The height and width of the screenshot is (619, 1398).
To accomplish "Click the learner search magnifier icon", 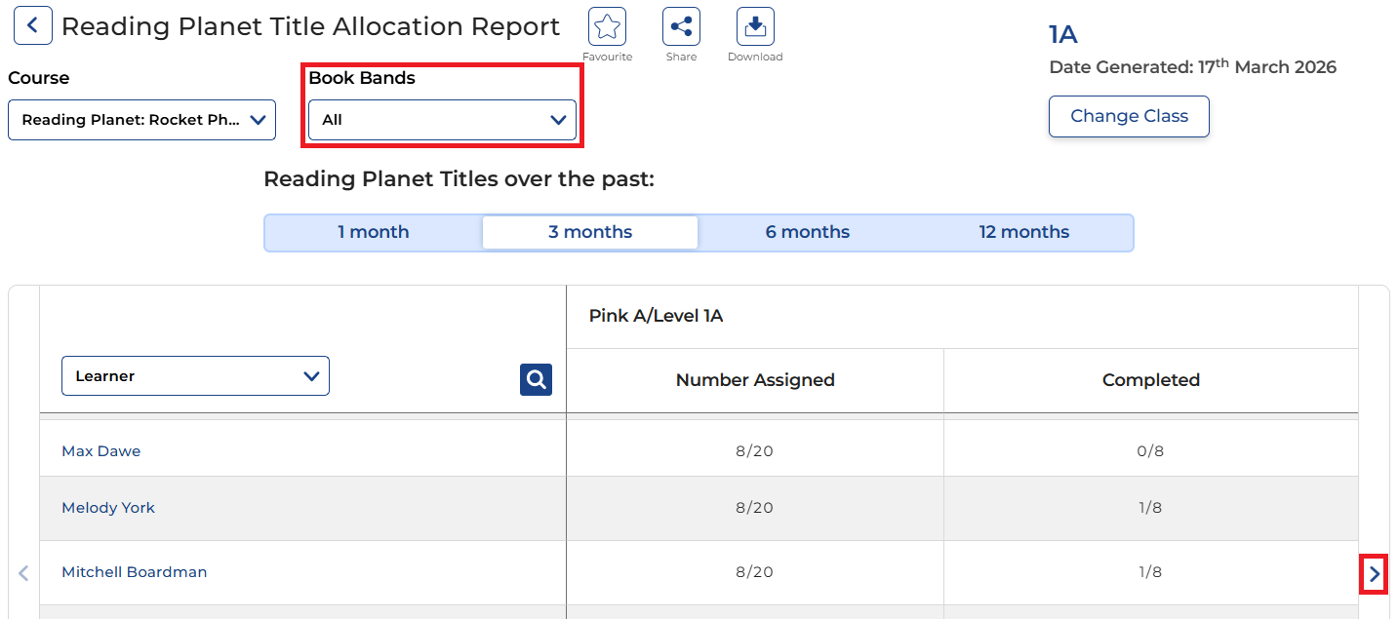I will point(536,379).
